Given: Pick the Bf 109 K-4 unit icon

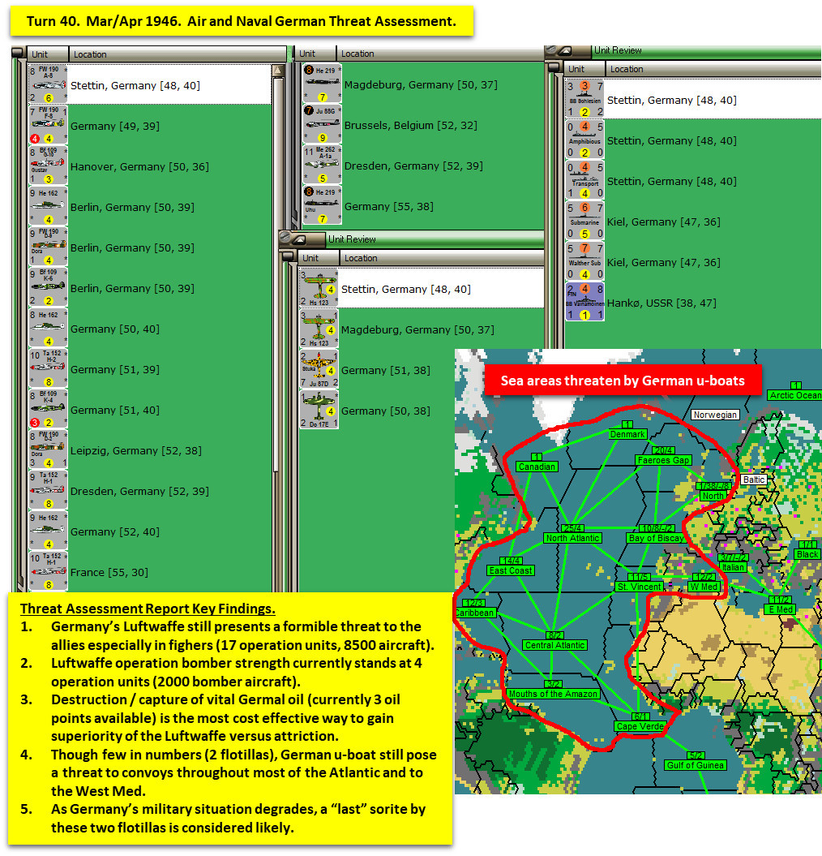Looking at the screenshot, I should point(48,409).
